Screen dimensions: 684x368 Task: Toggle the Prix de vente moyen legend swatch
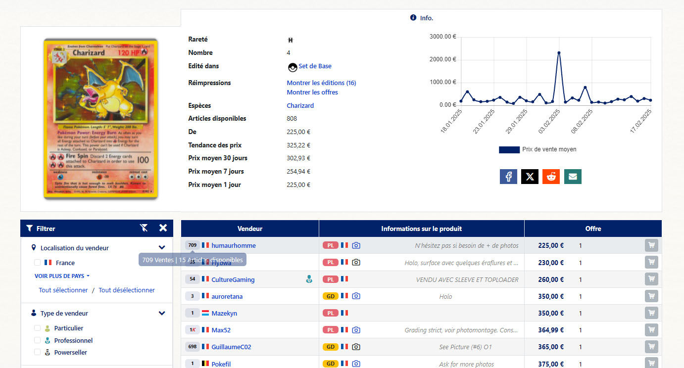[x=509, y=149]
